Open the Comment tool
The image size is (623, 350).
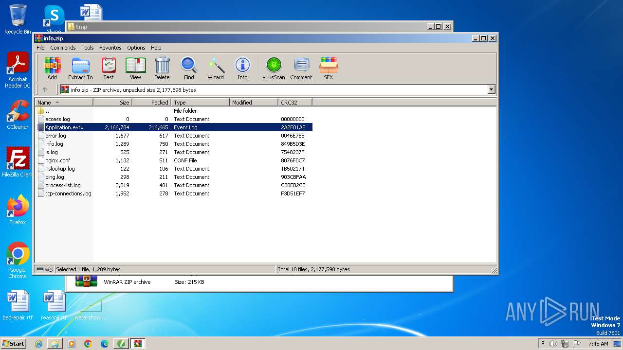(301, 68)
